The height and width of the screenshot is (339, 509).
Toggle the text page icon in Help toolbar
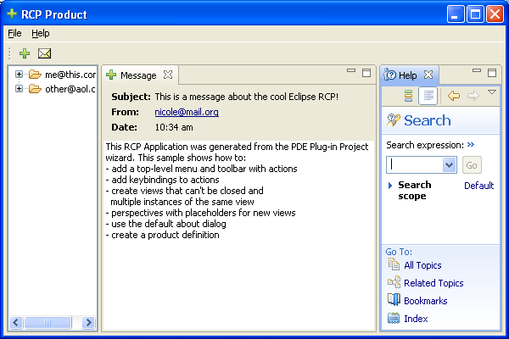click(x=428, y=96)
